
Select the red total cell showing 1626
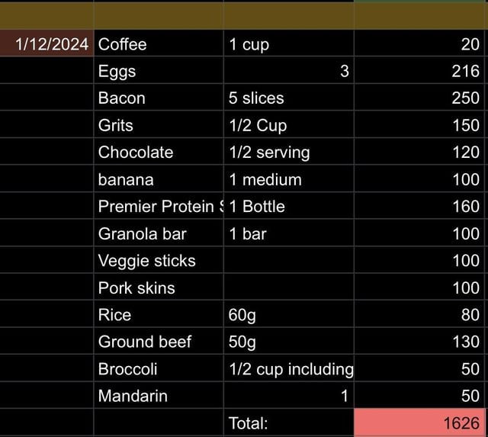(x=419, y=423)
